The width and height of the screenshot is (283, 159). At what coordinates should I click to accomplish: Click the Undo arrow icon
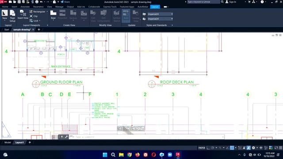click(41, 2)
